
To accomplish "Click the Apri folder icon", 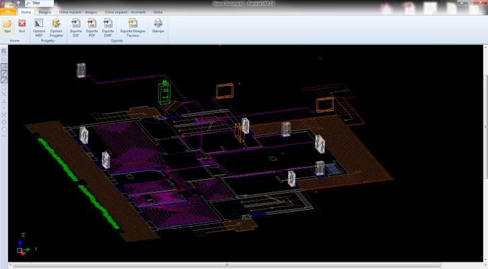I will point(7,25).
